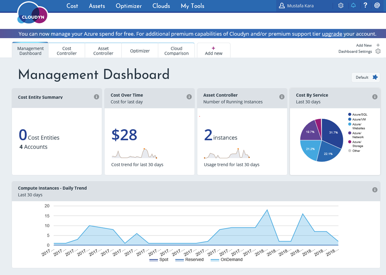
Task: Click the upgrade link in the banner
Action: point(332,34)
